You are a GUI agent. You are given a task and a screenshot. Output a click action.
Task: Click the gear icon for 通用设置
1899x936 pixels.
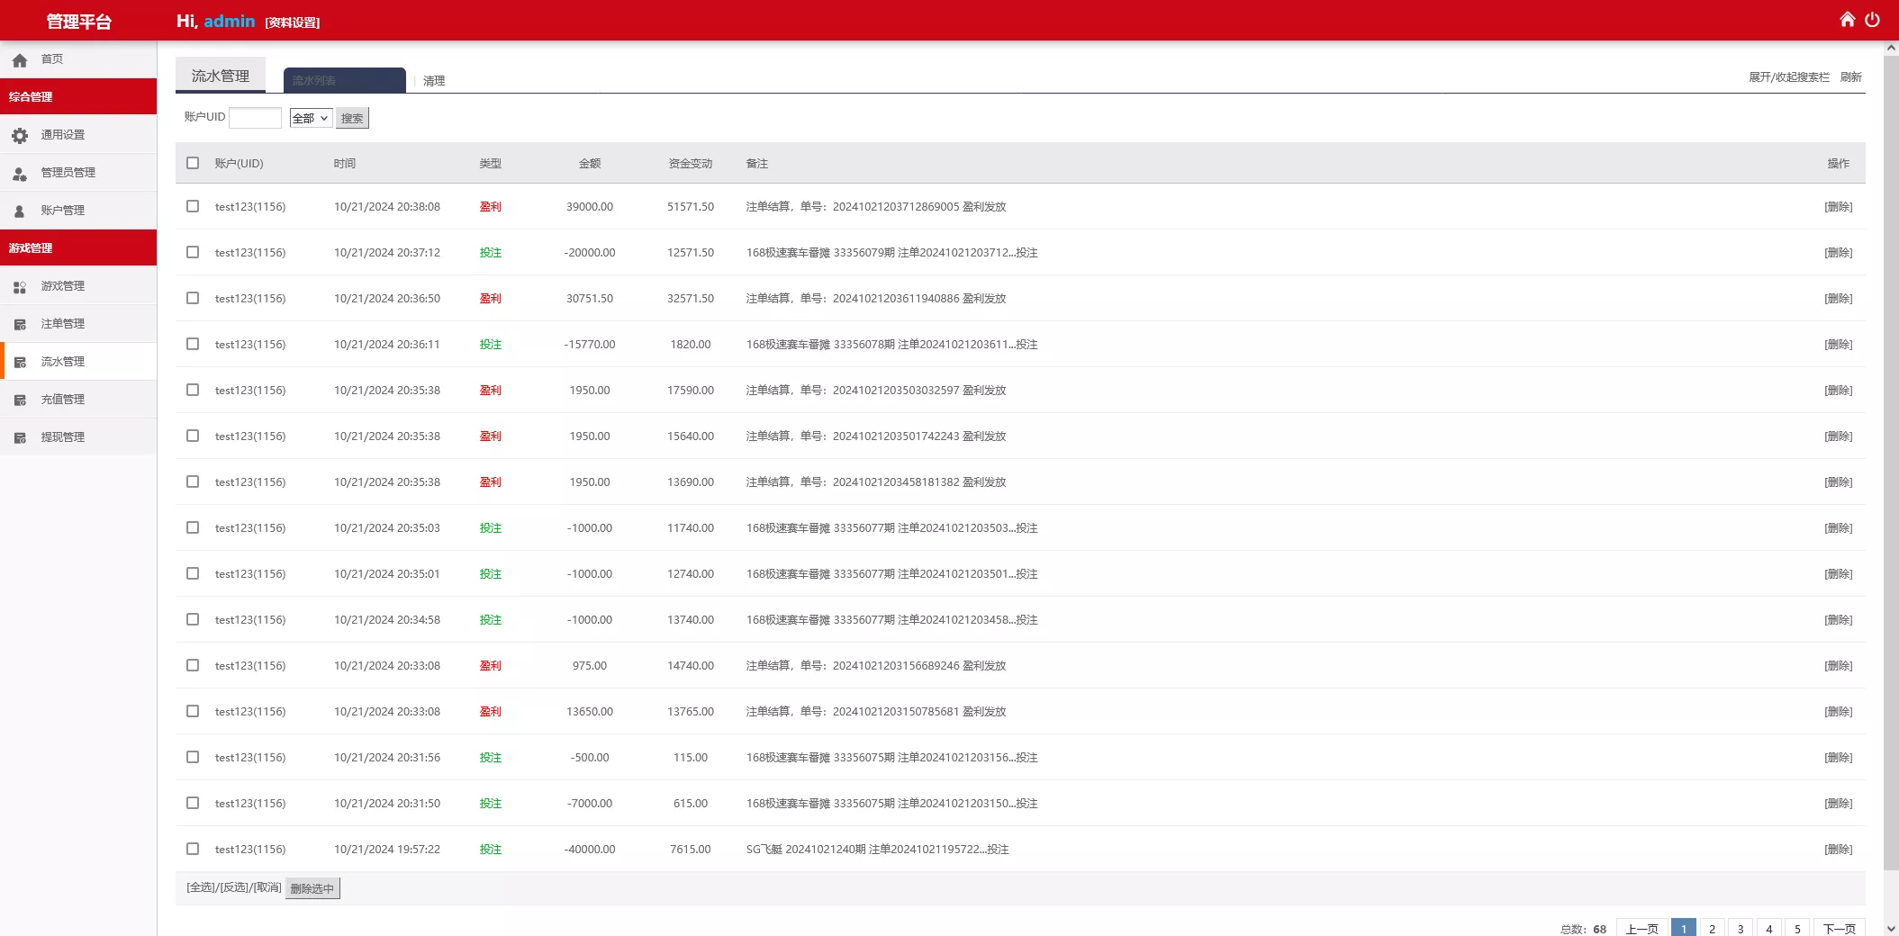(20, 136)
